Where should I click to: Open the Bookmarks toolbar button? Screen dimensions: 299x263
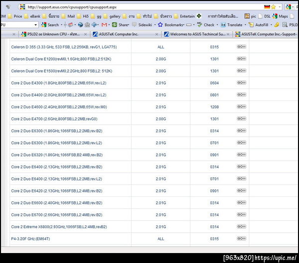[171, 25]
